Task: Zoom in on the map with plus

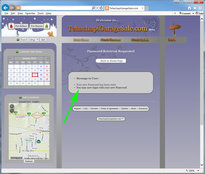Action: point(12,106)
